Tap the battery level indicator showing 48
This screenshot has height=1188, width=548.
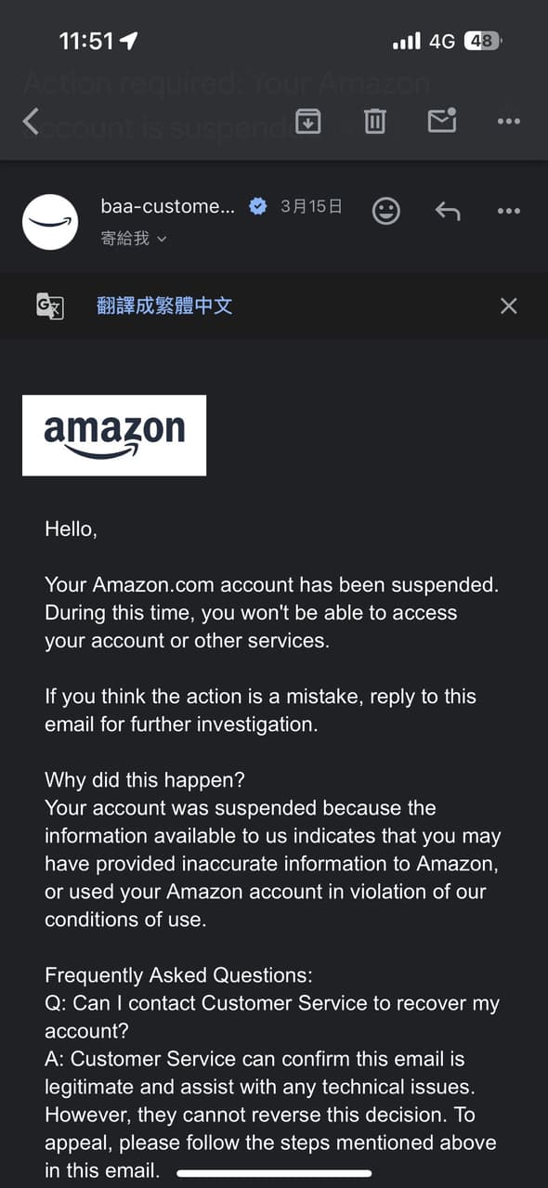pyautogui.click(x=481, y=41)
